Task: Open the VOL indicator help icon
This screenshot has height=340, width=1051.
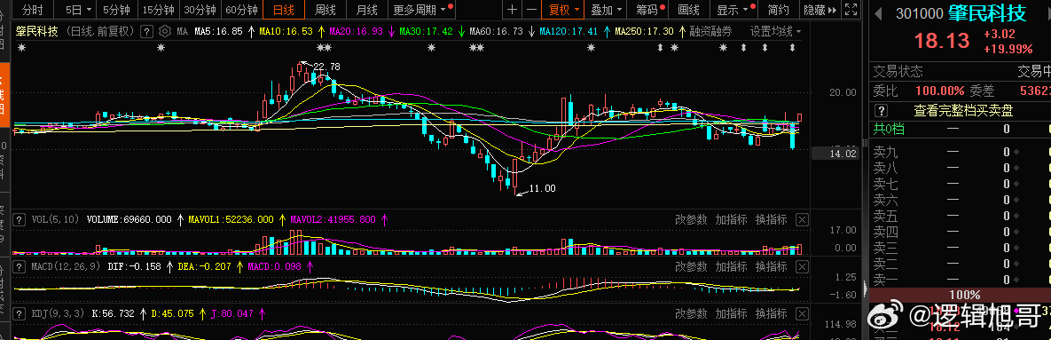Action: pyautogui.click(x=19, y=219)
